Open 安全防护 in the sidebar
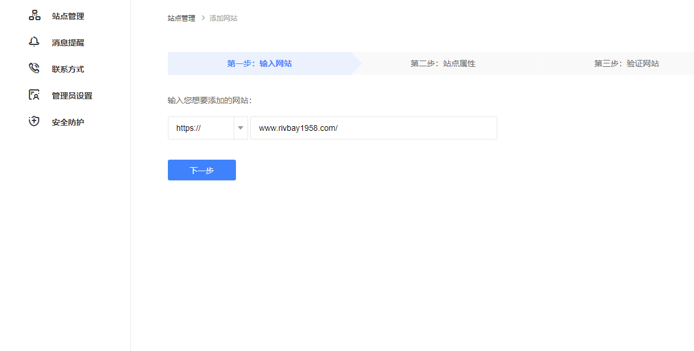The image size is (694, 351). click(68, 122)
